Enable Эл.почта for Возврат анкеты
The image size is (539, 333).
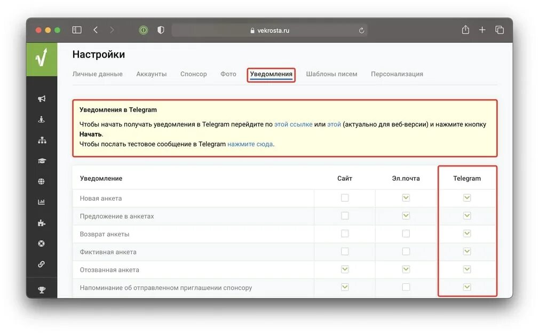tap(406, 233)
